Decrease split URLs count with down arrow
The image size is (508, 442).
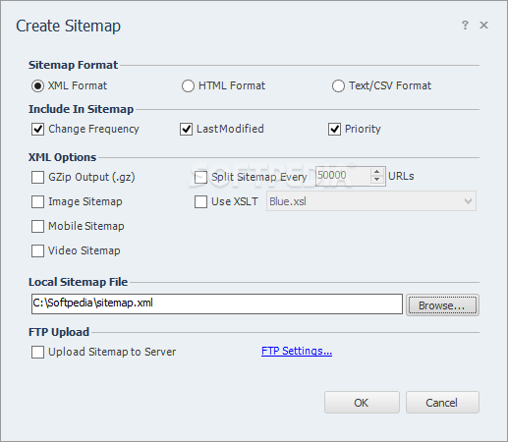point(377,180)
